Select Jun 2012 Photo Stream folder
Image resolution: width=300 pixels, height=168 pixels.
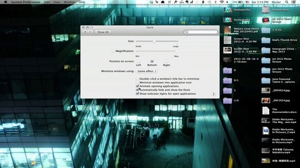click(x=266, y=70)
